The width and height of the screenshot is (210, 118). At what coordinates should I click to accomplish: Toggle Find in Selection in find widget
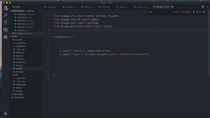[x=200, y=12]
